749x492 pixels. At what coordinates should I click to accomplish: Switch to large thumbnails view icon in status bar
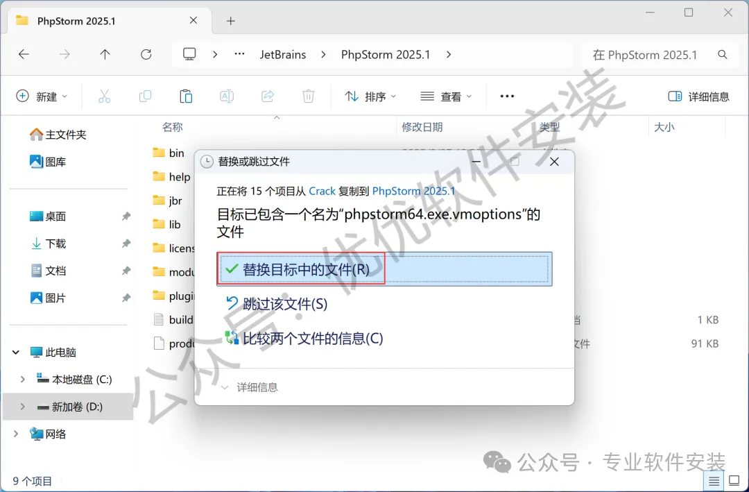click(734, 480)
